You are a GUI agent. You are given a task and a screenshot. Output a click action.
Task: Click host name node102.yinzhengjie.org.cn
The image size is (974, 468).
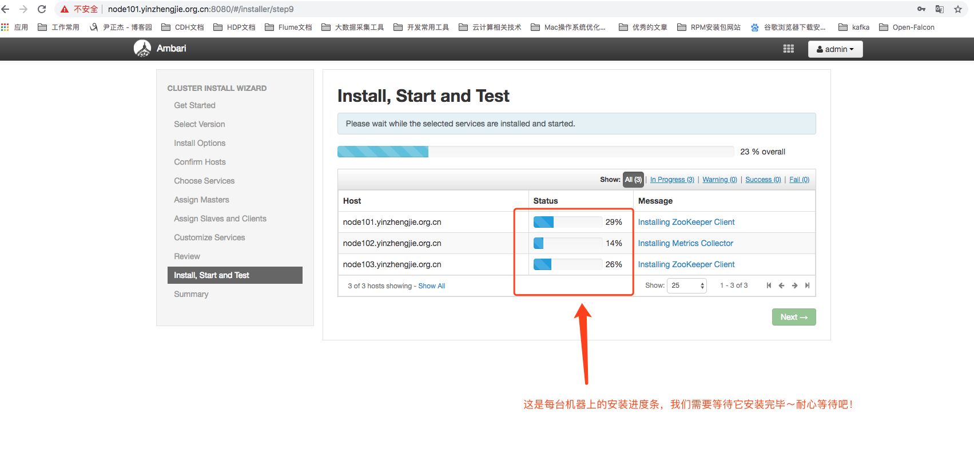click(392, 243)
